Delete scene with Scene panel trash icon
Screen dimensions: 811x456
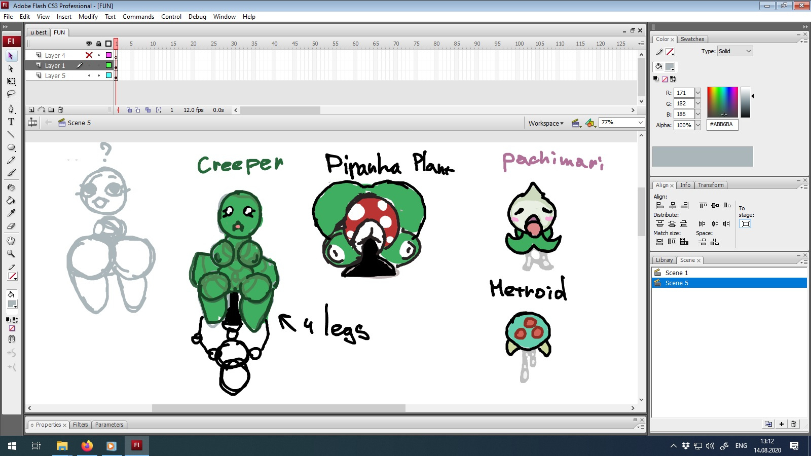[x=794, y=424]
